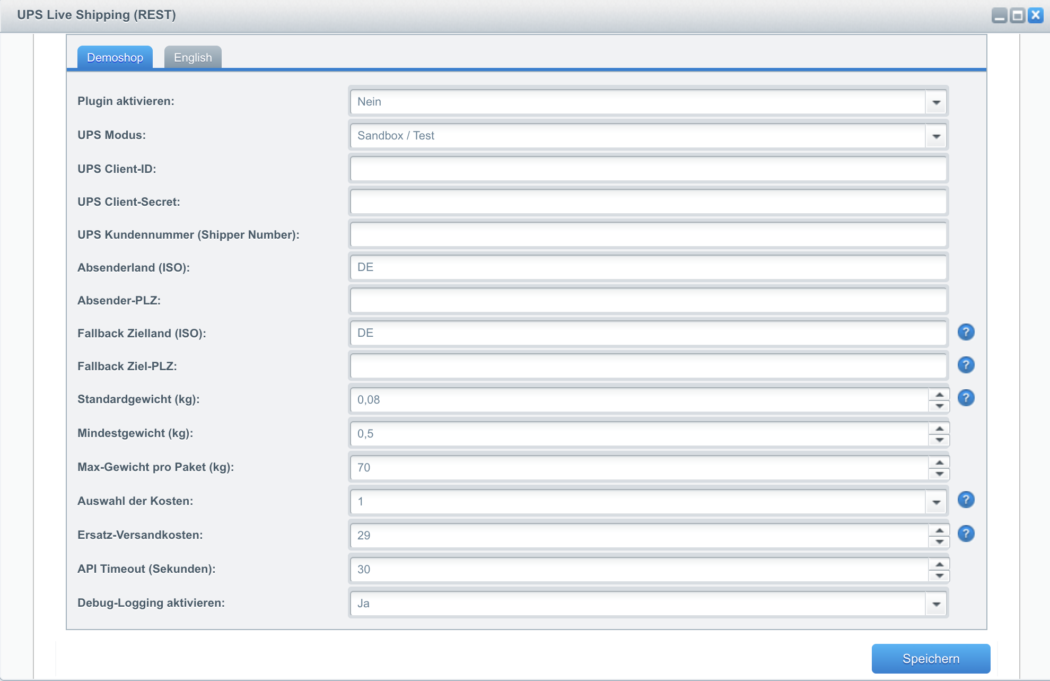Image resolution: width=1050 pixels, height=681 pixels.
Task: Change UPS Modus from Sandbox / Test
Action: click(935, 136)
